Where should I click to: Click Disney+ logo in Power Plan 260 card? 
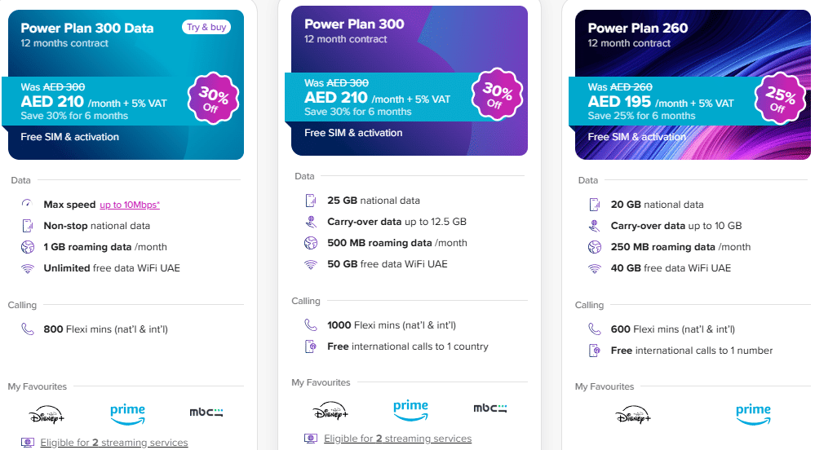[x=633, y=413]
